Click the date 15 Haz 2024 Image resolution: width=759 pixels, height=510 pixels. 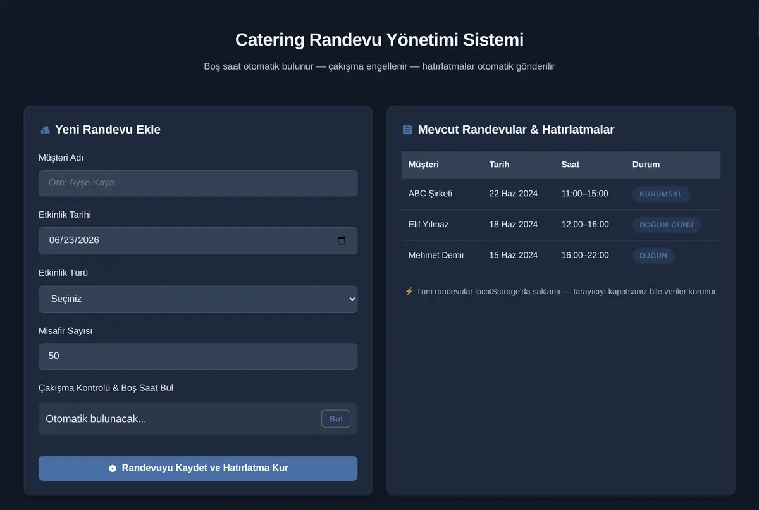(x=514, y=256)
